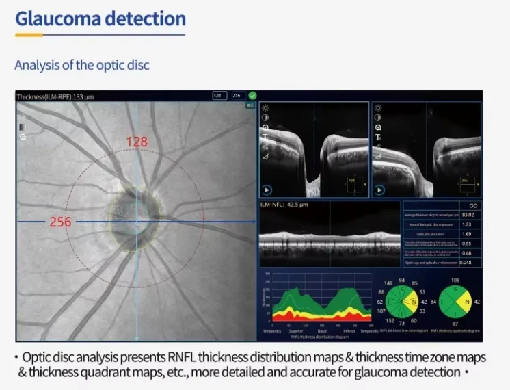The height and width of the screenshot is (390, 510).
Task: Click contrast half-circle icon in left B-scan panel
Action: coord(265,118)
